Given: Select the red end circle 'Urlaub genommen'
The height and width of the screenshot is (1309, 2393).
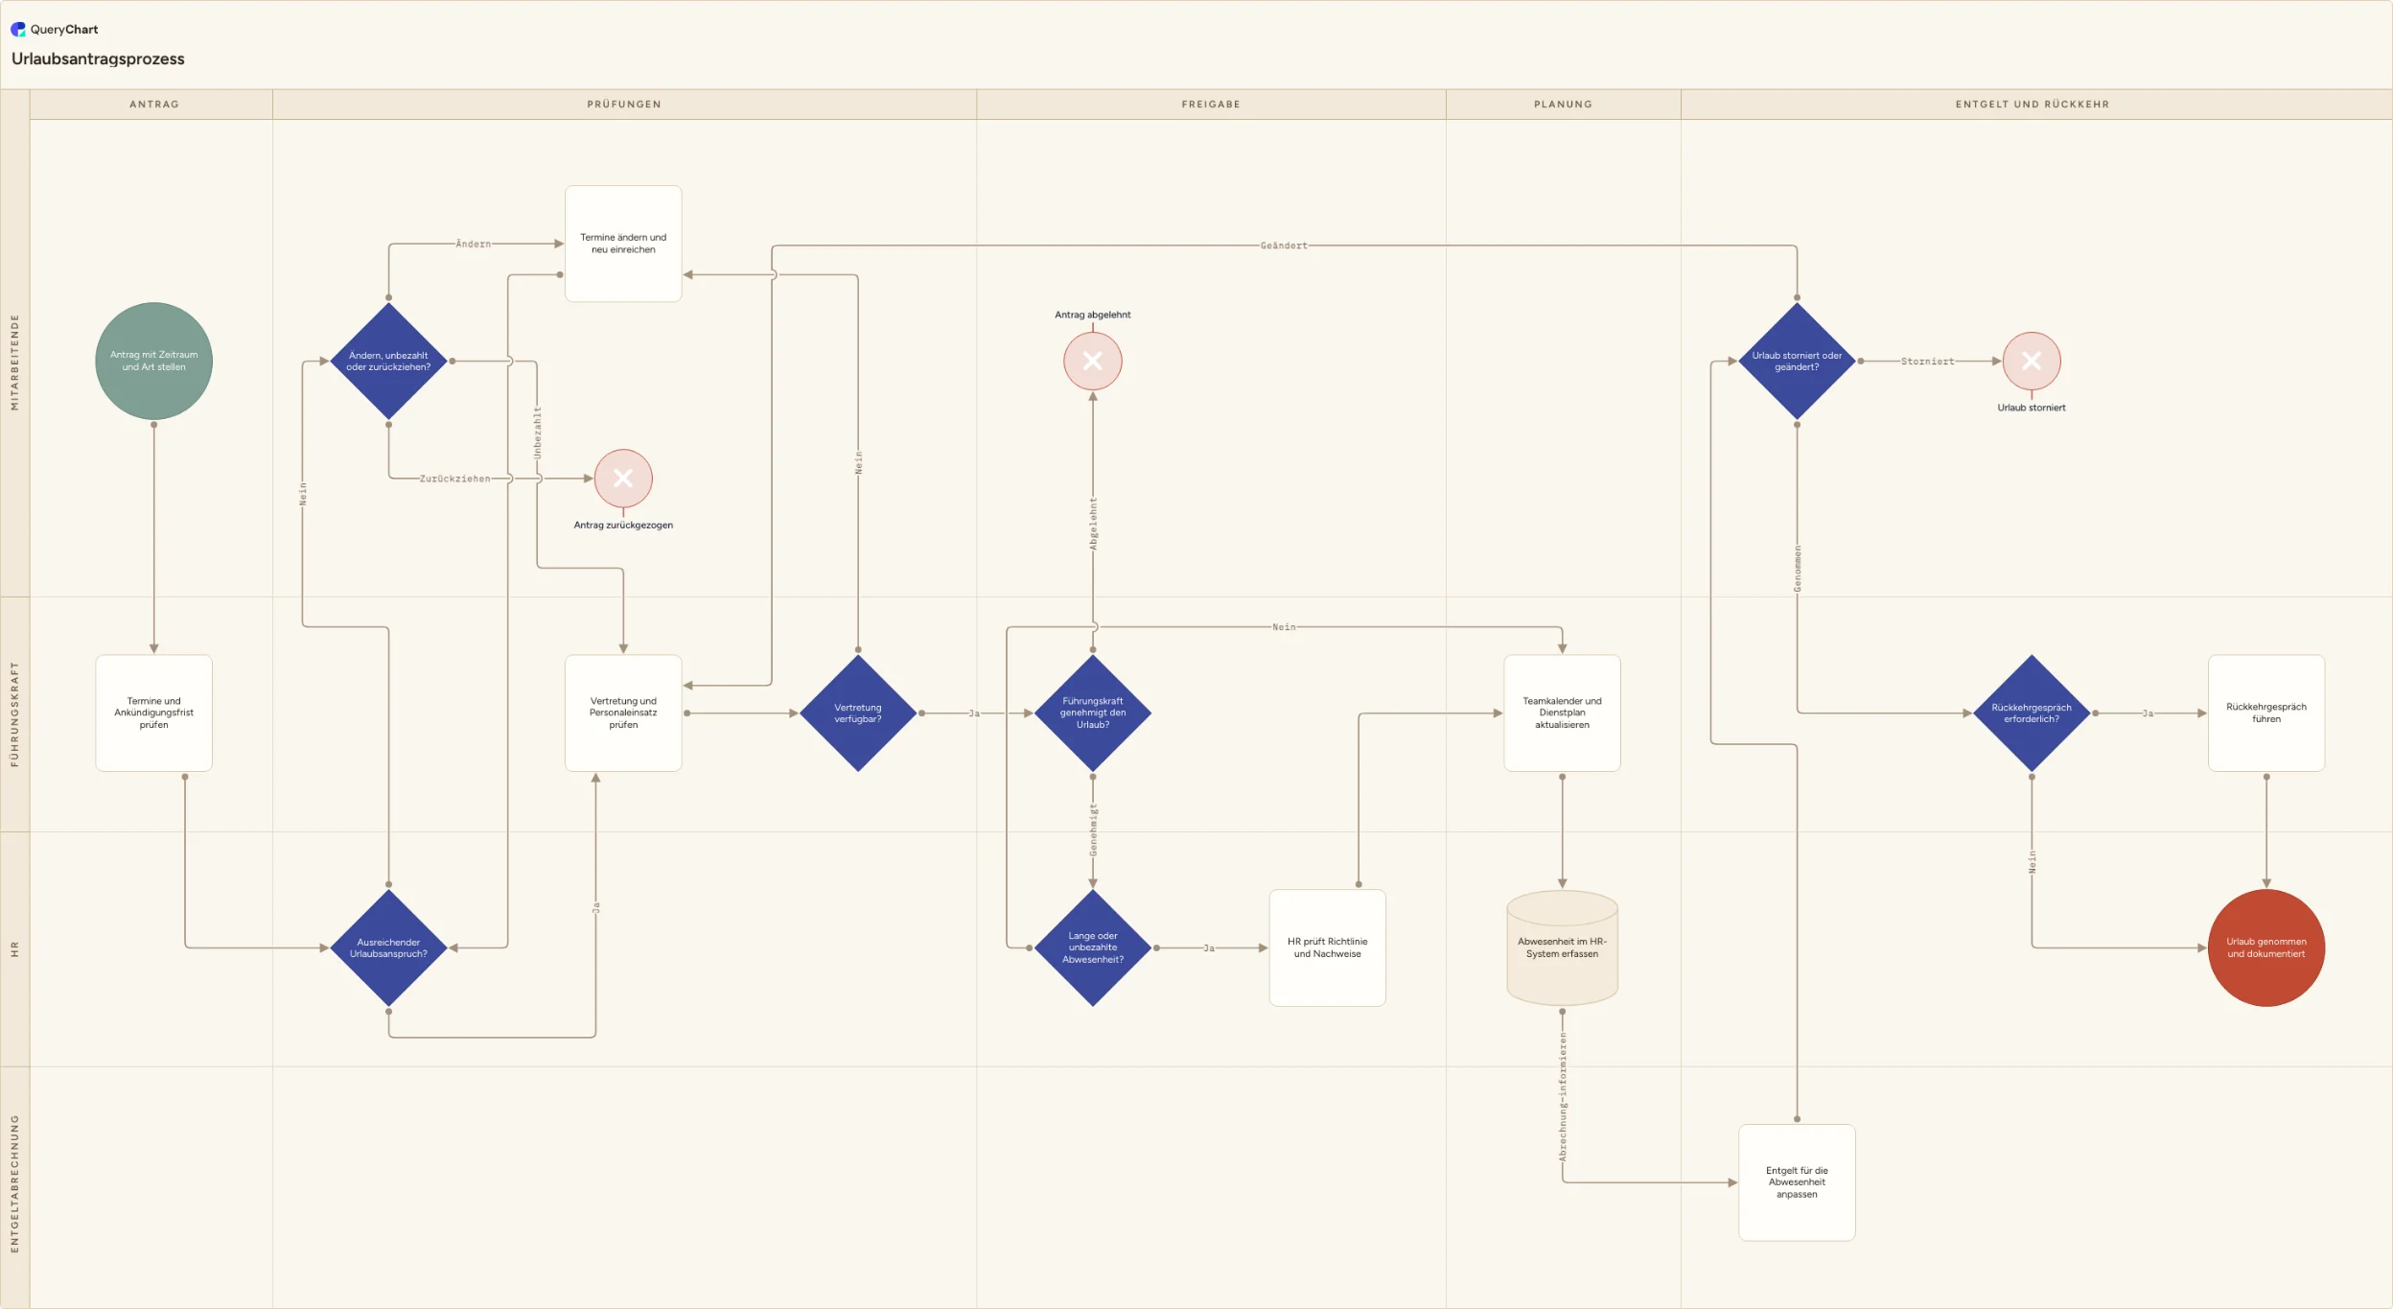Looking at the screenshot, I should pyautogui.click(x=2265, y=947).
